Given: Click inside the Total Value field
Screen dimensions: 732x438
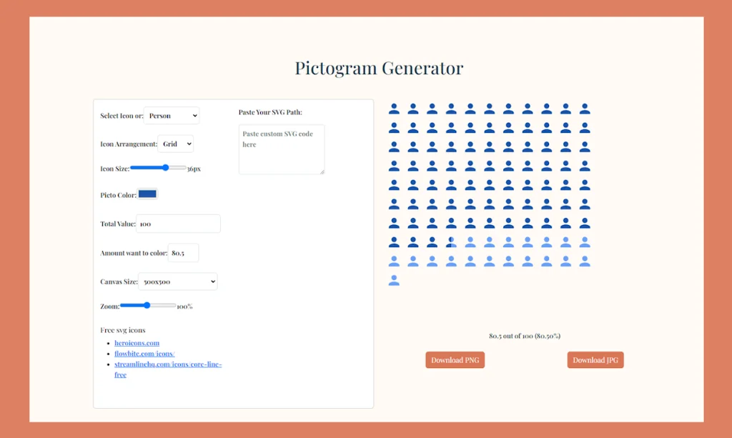Looking at the screenshot, I should point(177,224).
